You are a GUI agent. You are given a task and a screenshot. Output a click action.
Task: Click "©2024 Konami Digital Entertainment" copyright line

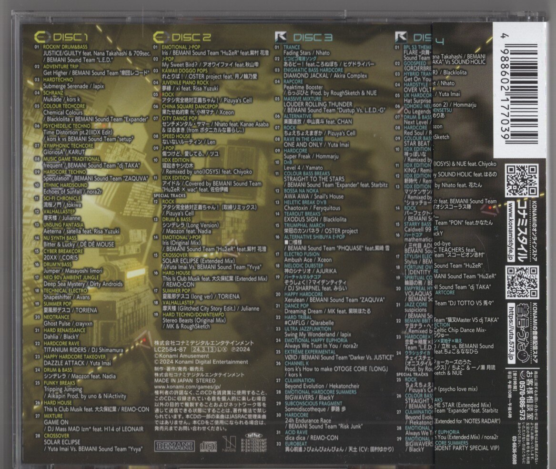[x=201, y=362]
